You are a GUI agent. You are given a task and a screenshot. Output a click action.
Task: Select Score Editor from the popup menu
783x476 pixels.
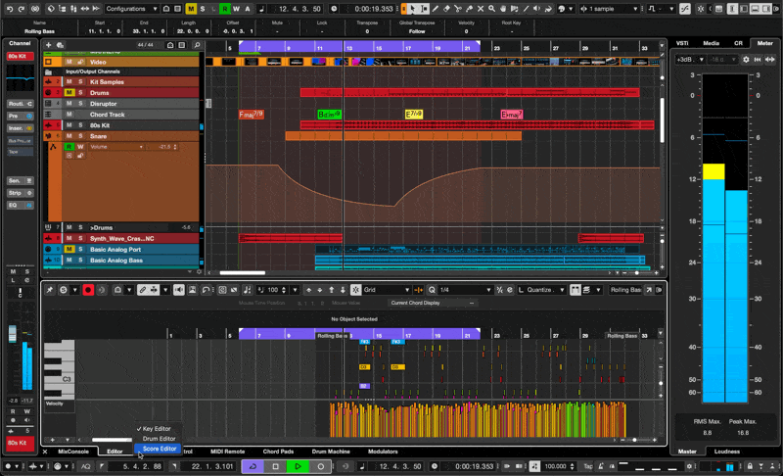pos(160,449)
